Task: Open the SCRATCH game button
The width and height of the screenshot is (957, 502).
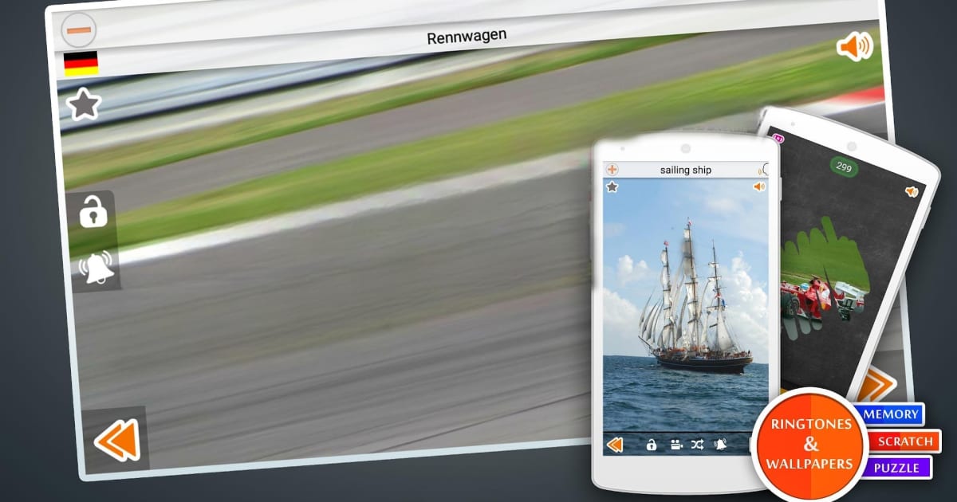Action: tap(906, 441)
